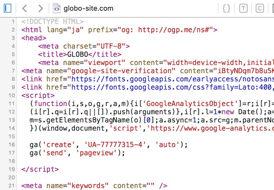Click the 'pageview' string on line 17
The width and height of the screenshot is (274, 190).
click(96, 153)
